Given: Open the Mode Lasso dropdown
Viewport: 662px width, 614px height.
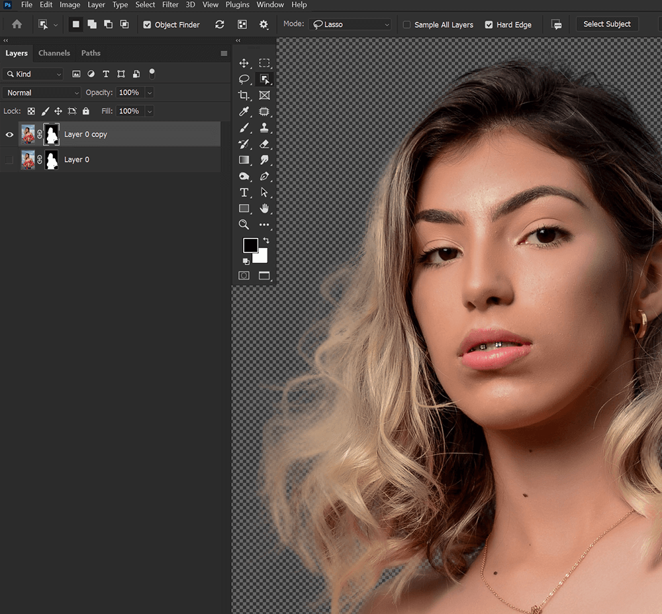Looking at the screenshot, I should 350,25.
